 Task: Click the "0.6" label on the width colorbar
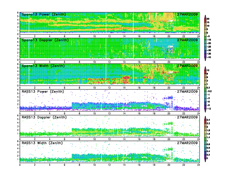(208, 148)
